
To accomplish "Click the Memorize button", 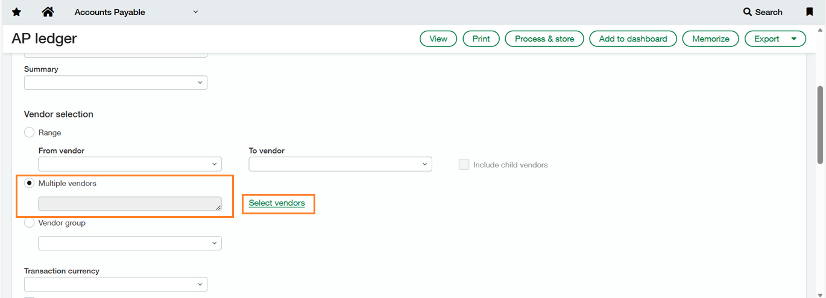I will (710, 39).
